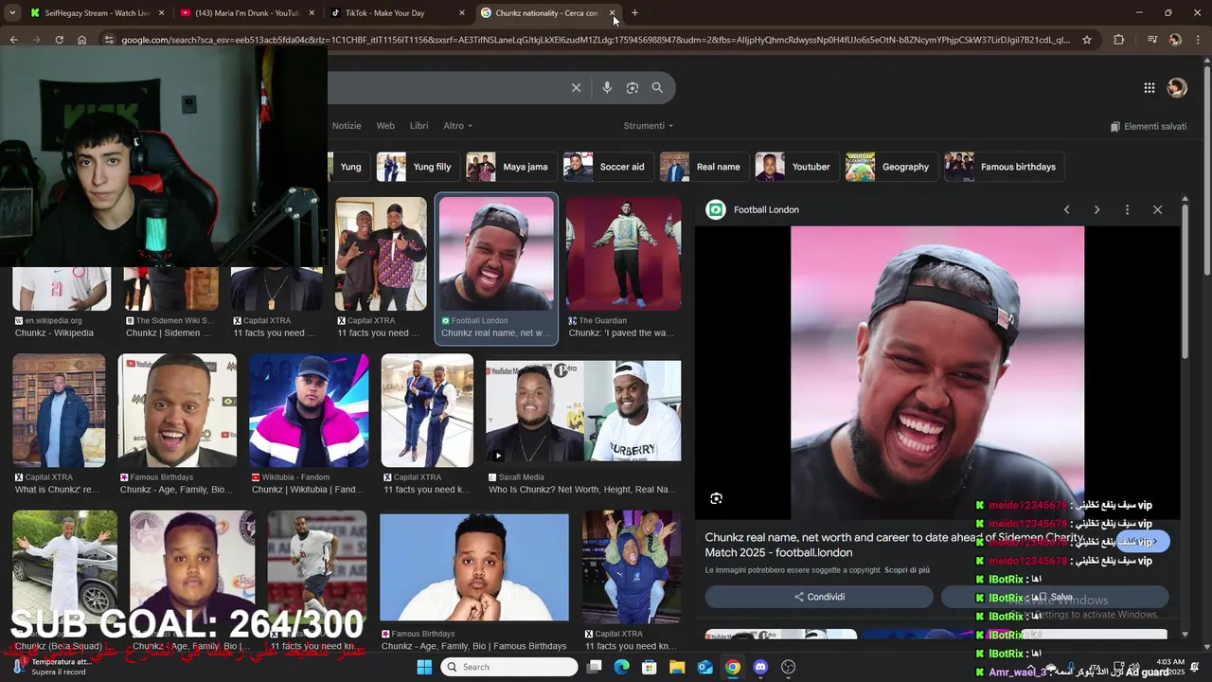Open Discord from the taskbar
Screen dimensions: 1212x682
click(760, 667)
